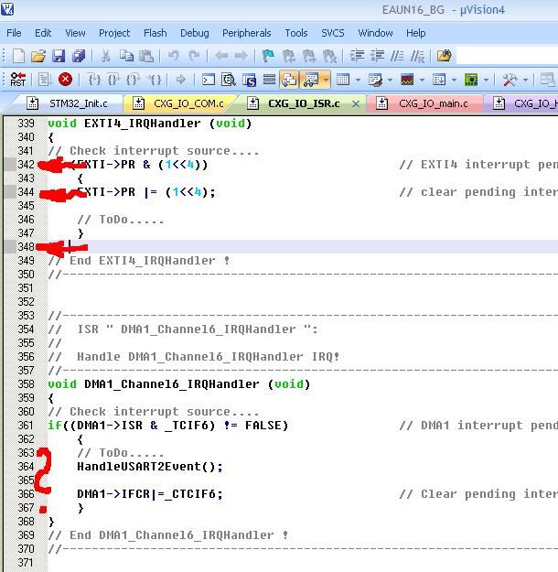Open the File menu
This screenshot has width=558, height=572.
[15, 33]
